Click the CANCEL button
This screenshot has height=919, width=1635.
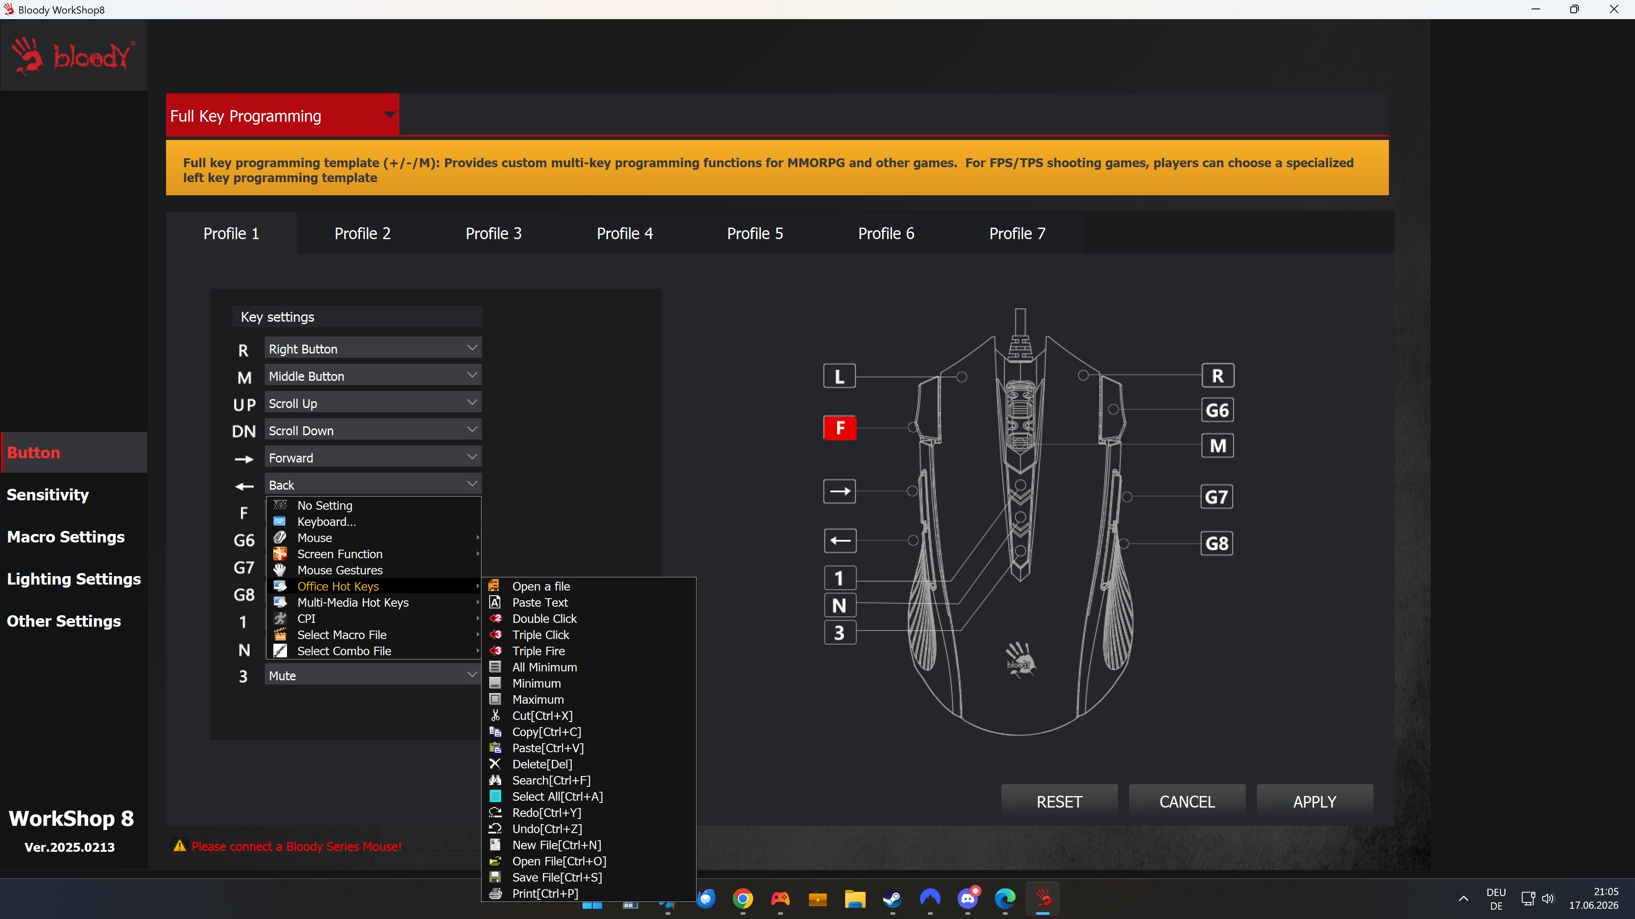(x=1187, y=802)
